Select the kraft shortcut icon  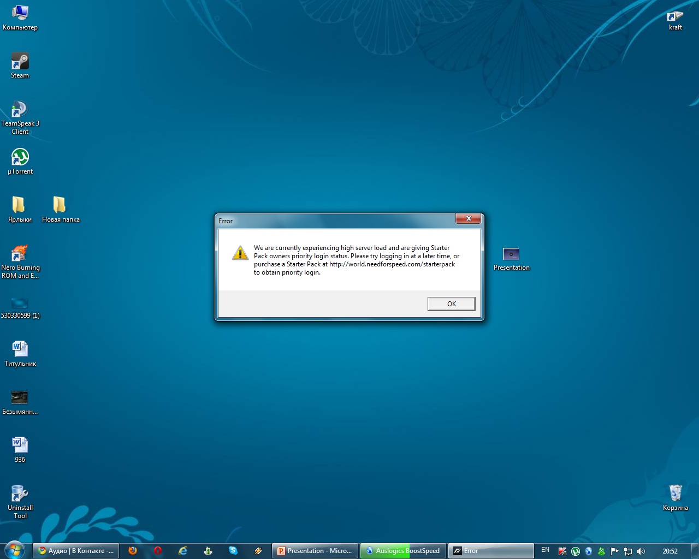click(x=676, y=20)
